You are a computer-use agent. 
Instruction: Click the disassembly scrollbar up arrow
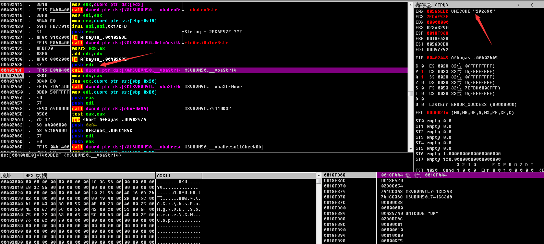point(410,4)
